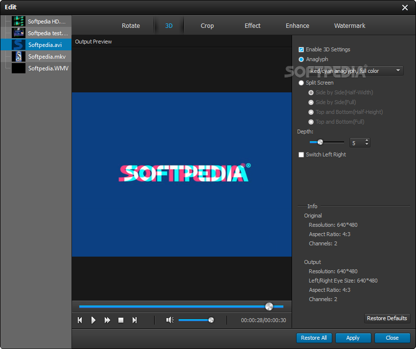This screenshot has width=416, height=349.
Task: Open the Watermark tab
Action: [x=349, y=25]
